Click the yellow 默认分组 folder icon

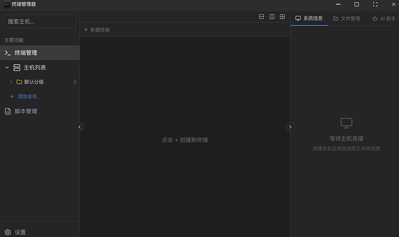(19, 82)
